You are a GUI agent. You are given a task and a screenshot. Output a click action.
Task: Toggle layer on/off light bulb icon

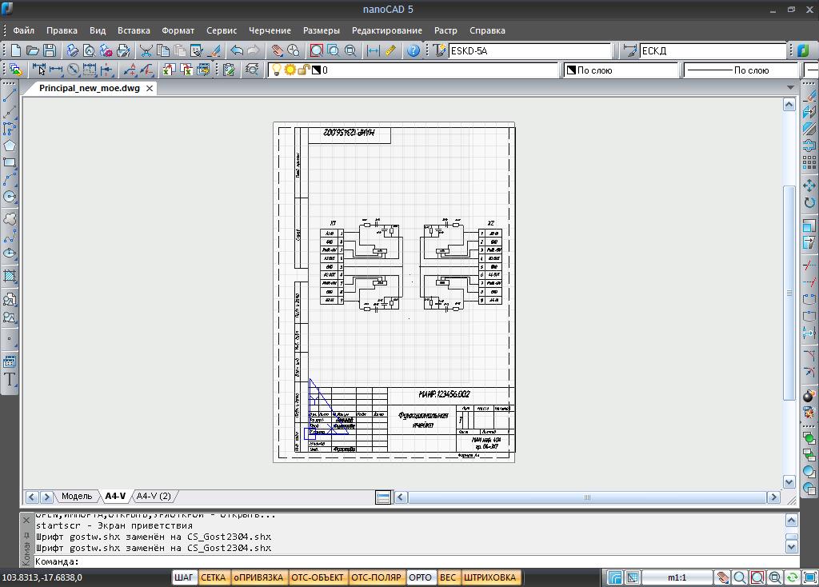point(276,70)
